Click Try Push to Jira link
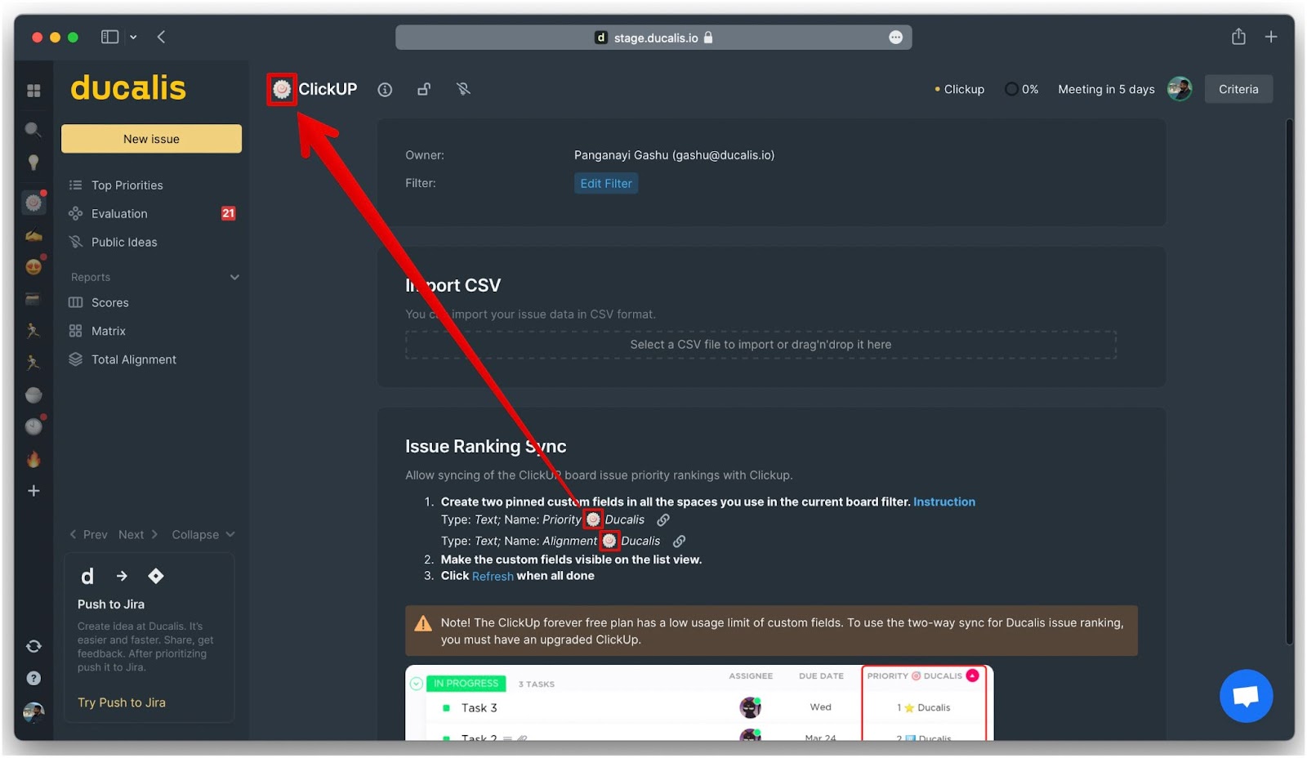Screen dimensions: 1307x758 click(122, 702)
